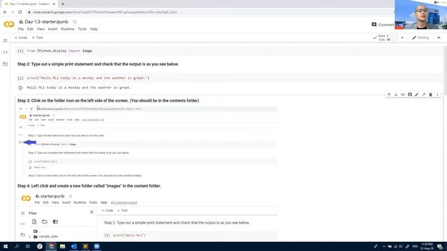Collapse the header with the chevron up
Image resolution: width=447 pixels, height=251 pixels.
439,38
